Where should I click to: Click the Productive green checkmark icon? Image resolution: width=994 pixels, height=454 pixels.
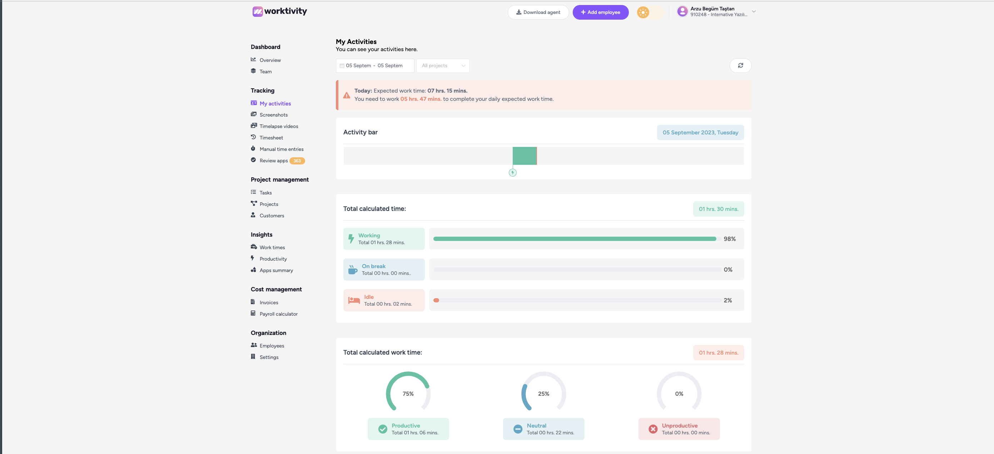pyautogui.click(x=382, y=429)
